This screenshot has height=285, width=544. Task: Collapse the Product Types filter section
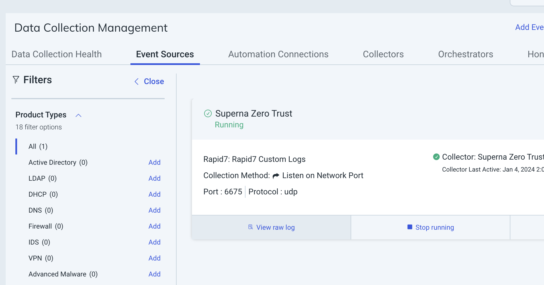click(x=78, y=115)
